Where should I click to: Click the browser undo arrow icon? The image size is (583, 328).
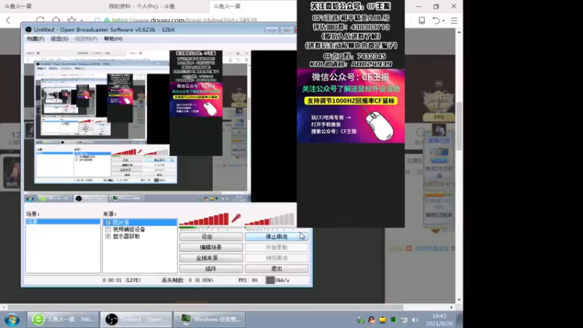[x=436, y=20]
